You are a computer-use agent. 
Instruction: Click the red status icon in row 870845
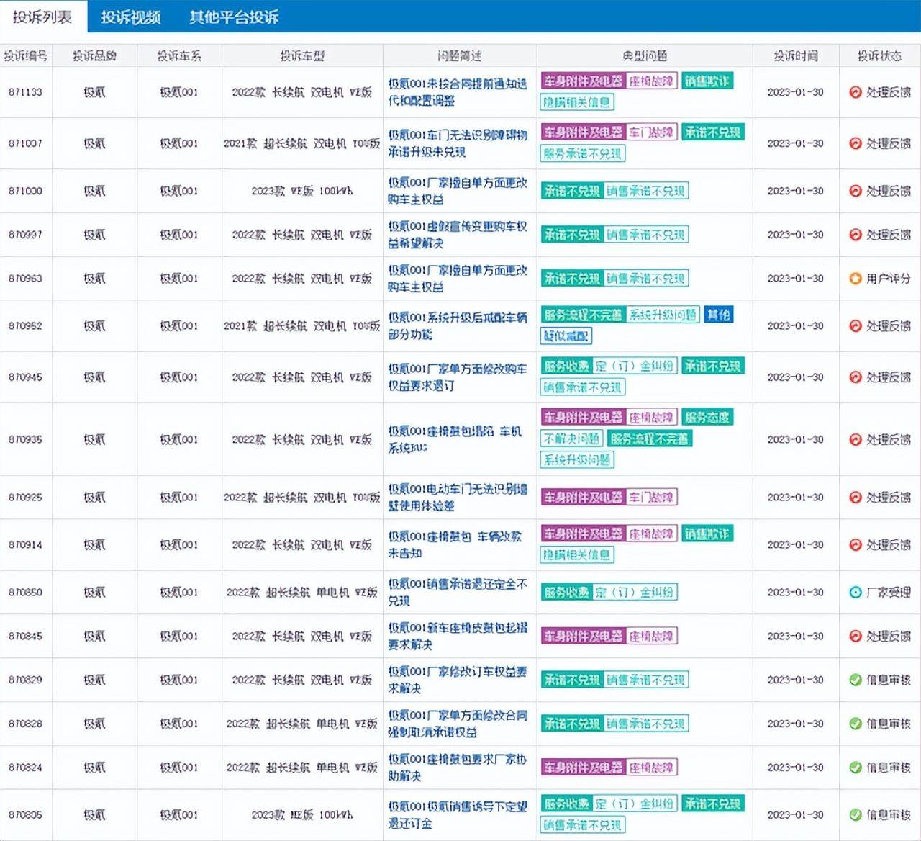tap(855, 637)
